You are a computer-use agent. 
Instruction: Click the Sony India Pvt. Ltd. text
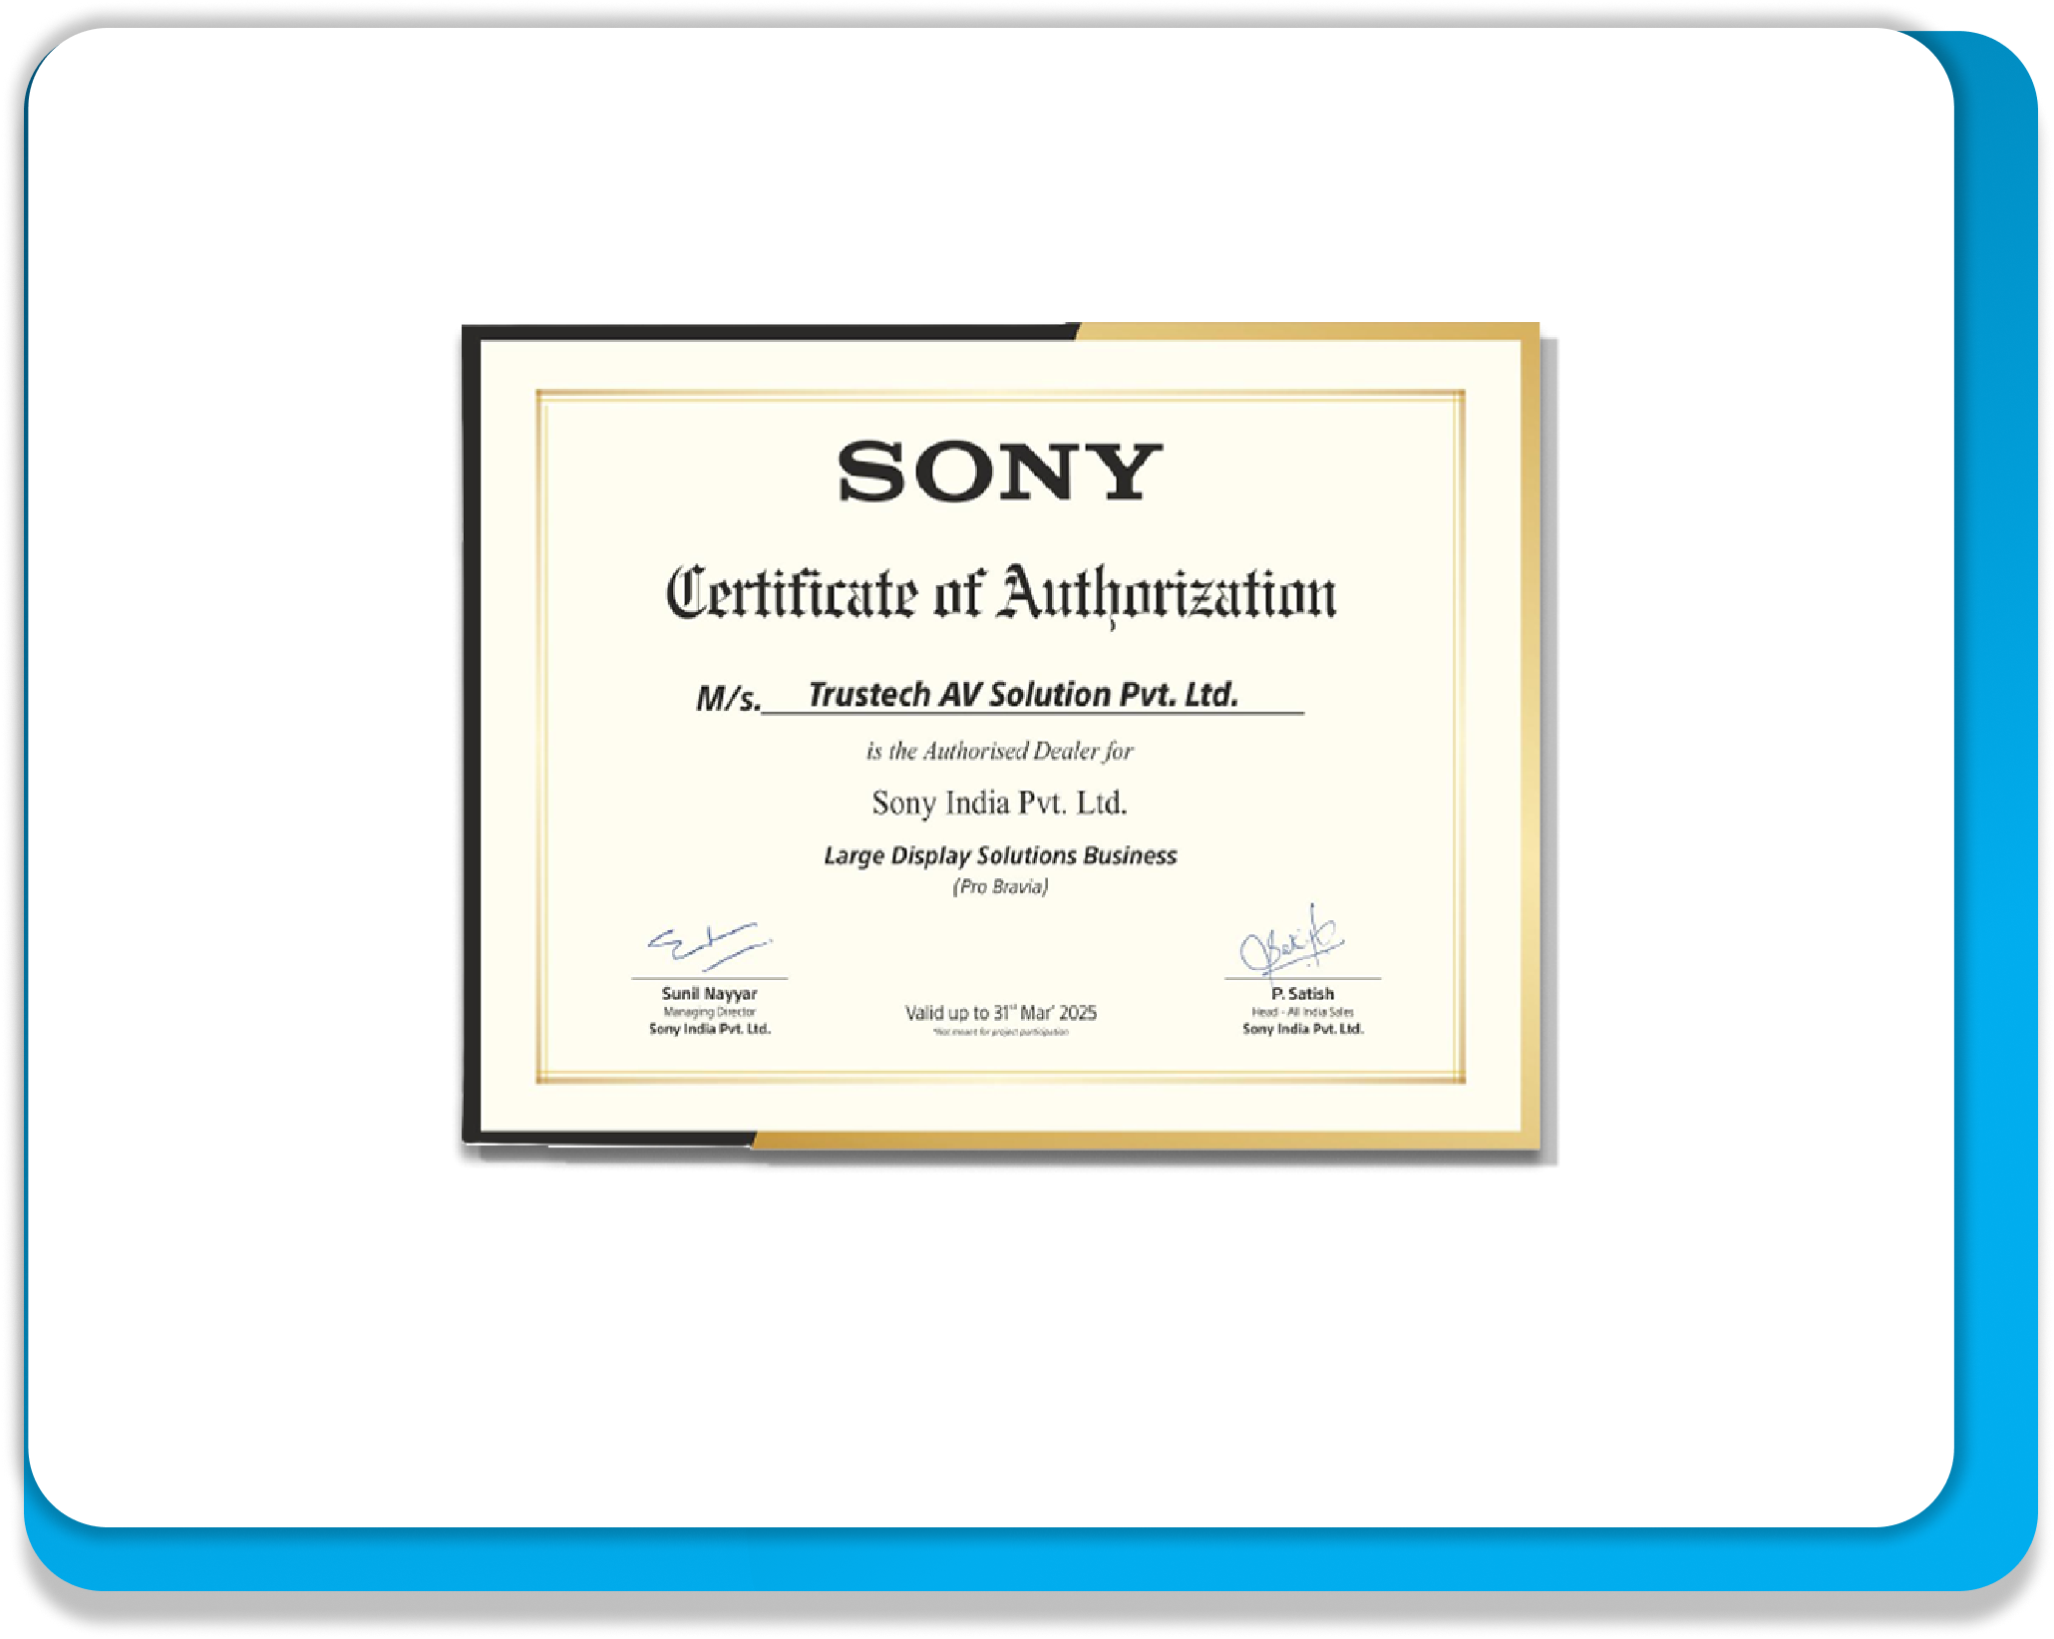point(1000,803)
